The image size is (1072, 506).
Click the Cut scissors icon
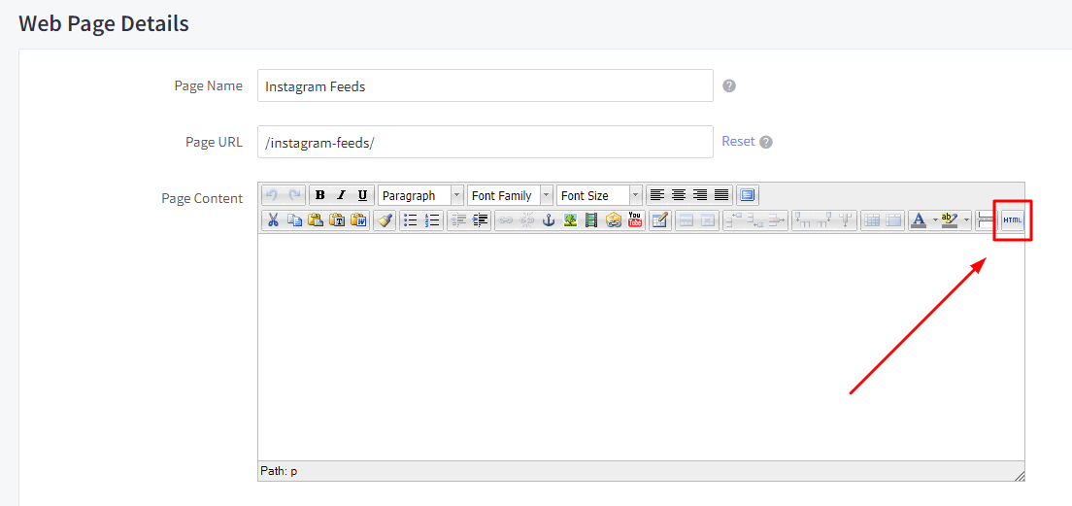[273, 220]
